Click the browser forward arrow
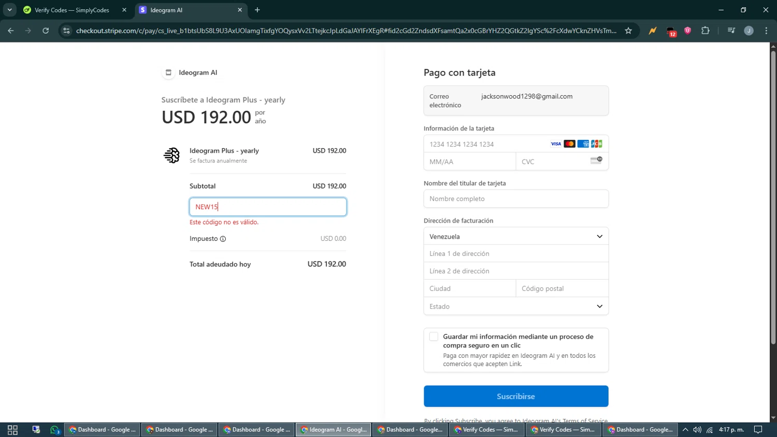The height and width of the screenshot is (437, 777). pos(28,31)
